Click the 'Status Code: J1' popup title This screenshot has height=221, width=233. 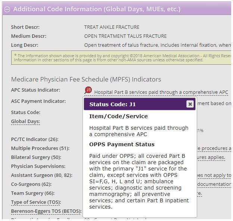click(x=113, y=104)
